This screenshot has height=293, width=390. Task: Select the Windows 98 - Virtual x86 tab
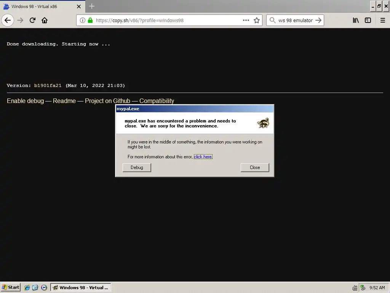[43, 6]
